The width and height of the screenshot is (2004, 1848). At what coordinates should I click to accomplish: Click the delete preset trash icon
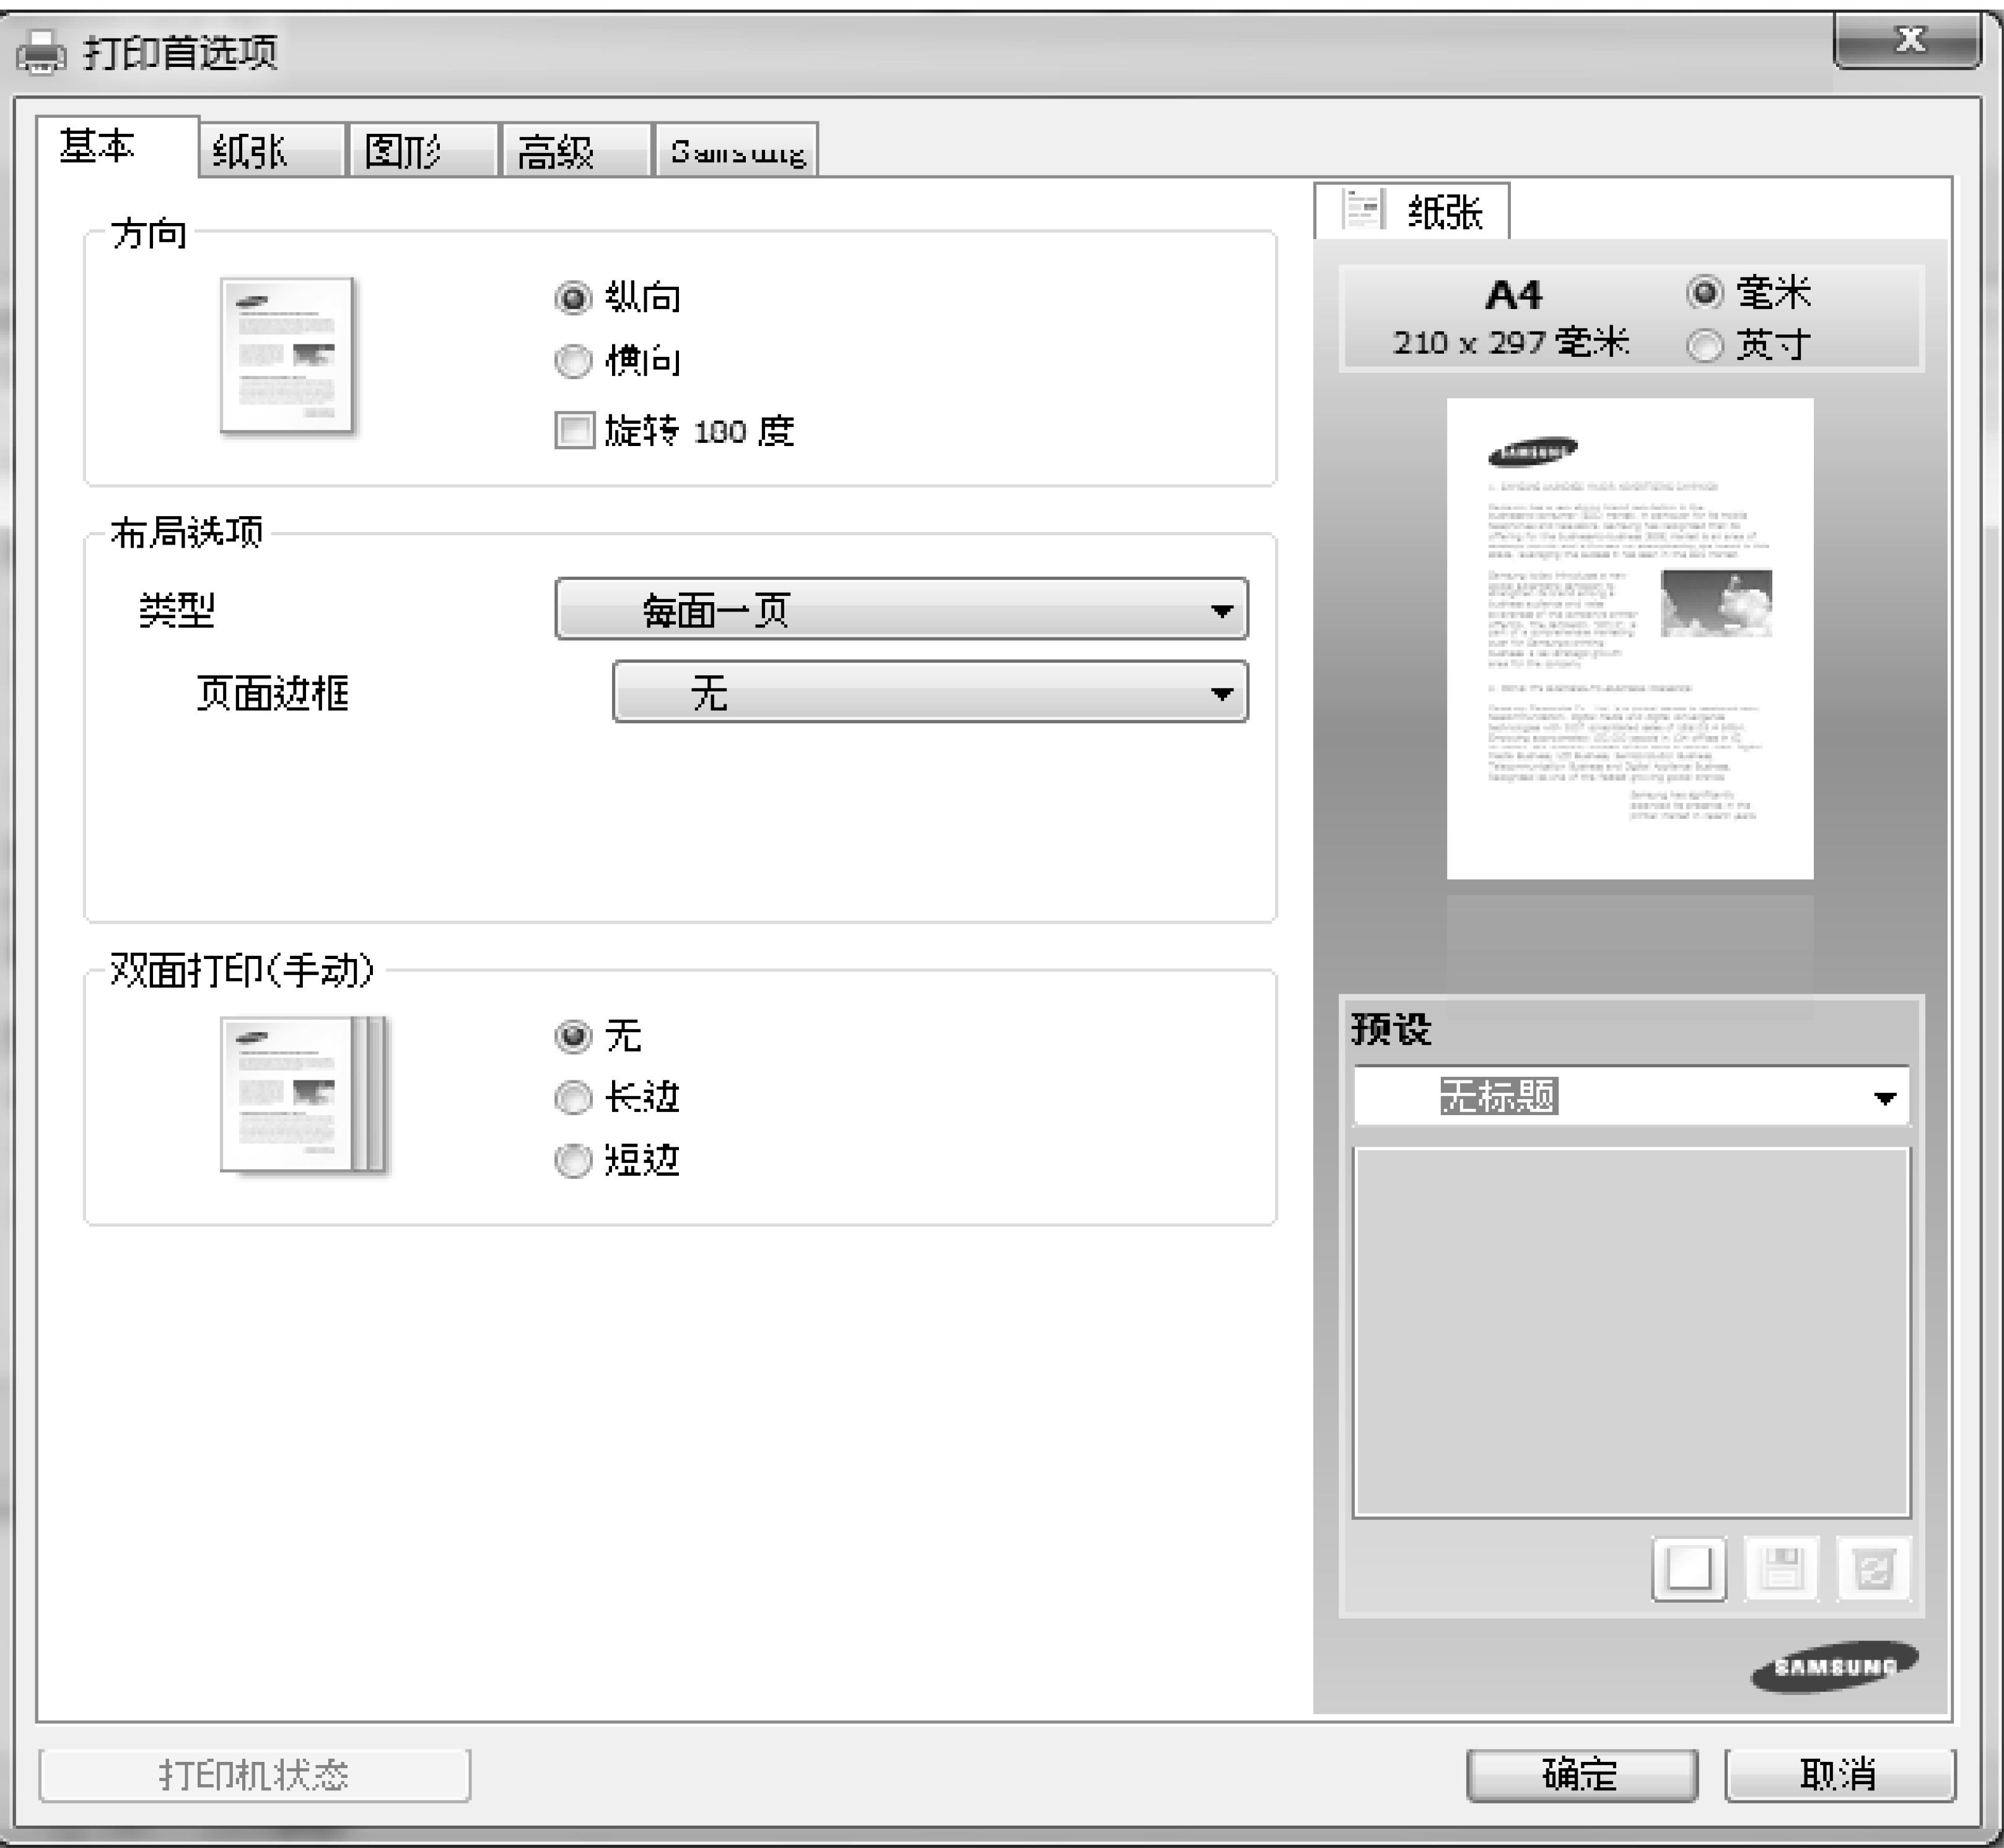tap(1873, 1569)
